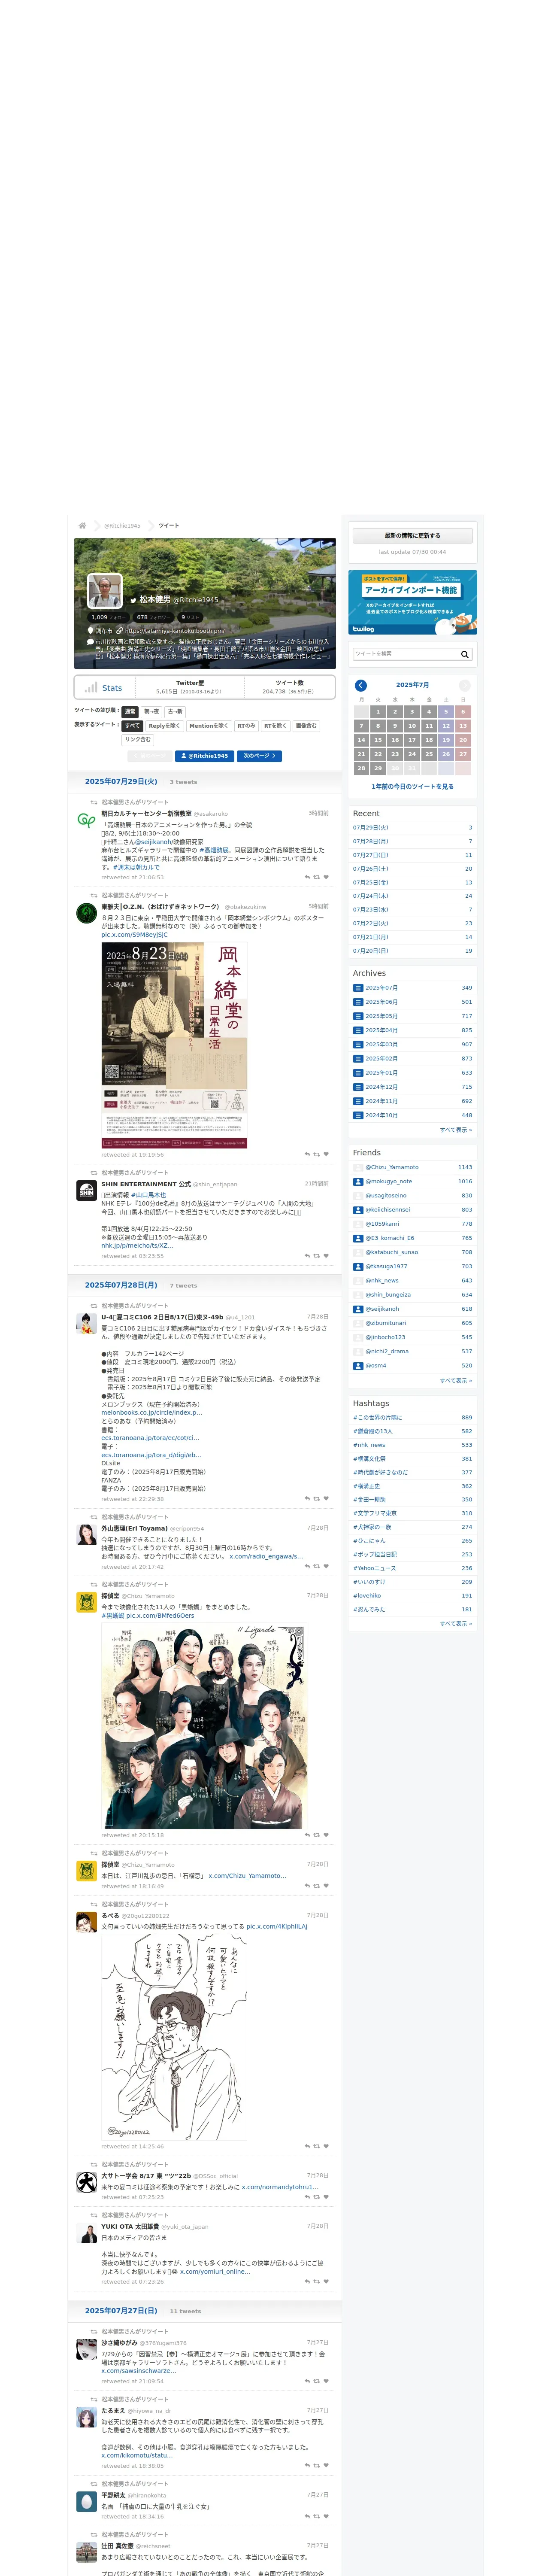Click the user icon beside @tkasuga1977
The image size is (551, 2576).
(x=358, y=1266)
